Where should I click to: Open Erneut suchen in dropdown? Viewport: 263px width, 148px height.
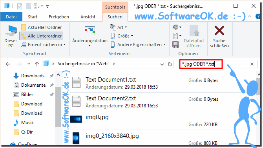(x=43, y=45)
